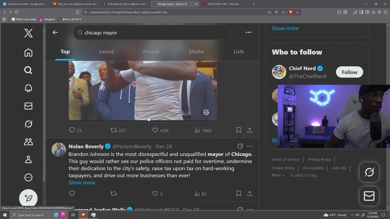The width and height of the screenshot is (390, 219).
Task: Open Chief Nerd profile avatar
Action: pos(279,72)
